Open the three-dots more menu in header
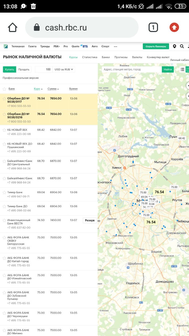189x336 pixels. point(115,46)
